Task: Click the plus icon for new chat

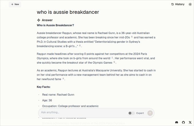Action: point(12,4)
